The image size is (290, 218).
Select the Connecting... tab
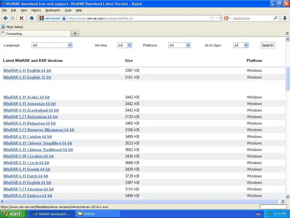(35, 33)
